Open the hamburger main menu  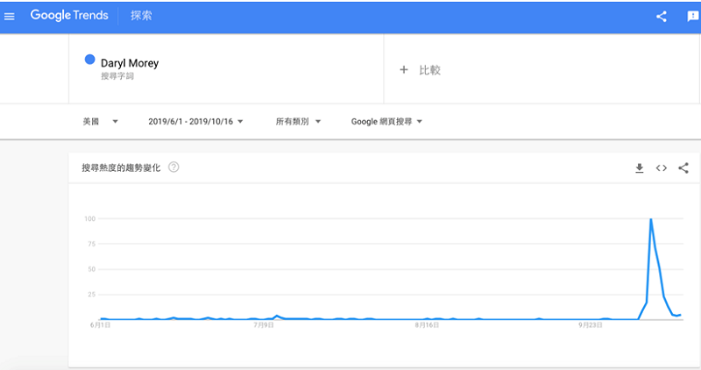(x=10, y=16)
